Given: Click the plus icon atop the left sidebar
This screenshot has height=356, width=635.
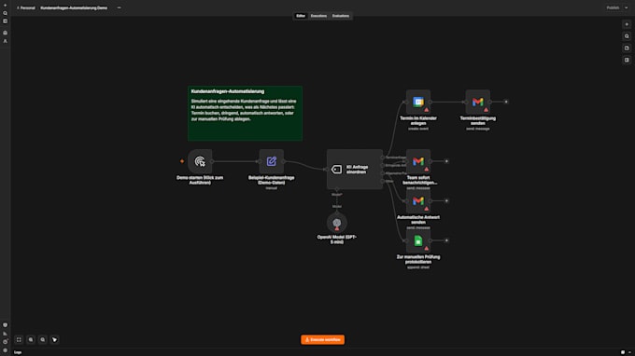Looking at the screenshot, I should click(6, 6).
